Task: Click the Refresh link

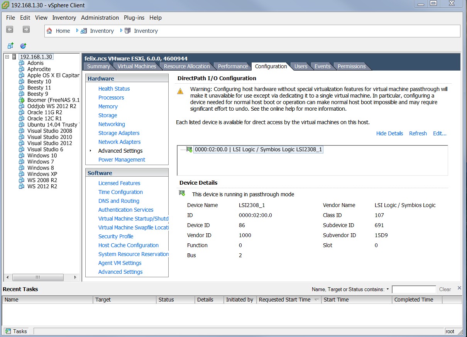Action: [418, 133]
